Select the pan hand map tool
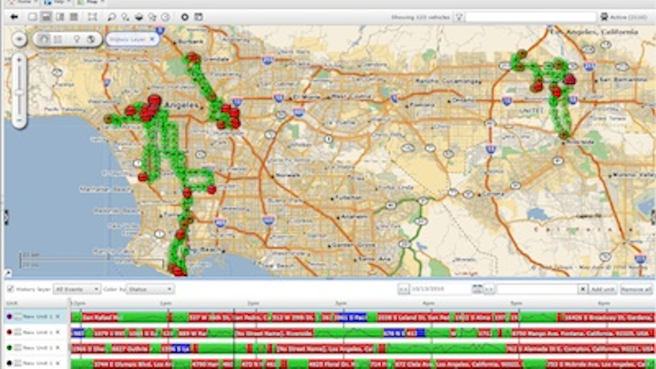This screenshot has height=369, width=656. point(44,39)
